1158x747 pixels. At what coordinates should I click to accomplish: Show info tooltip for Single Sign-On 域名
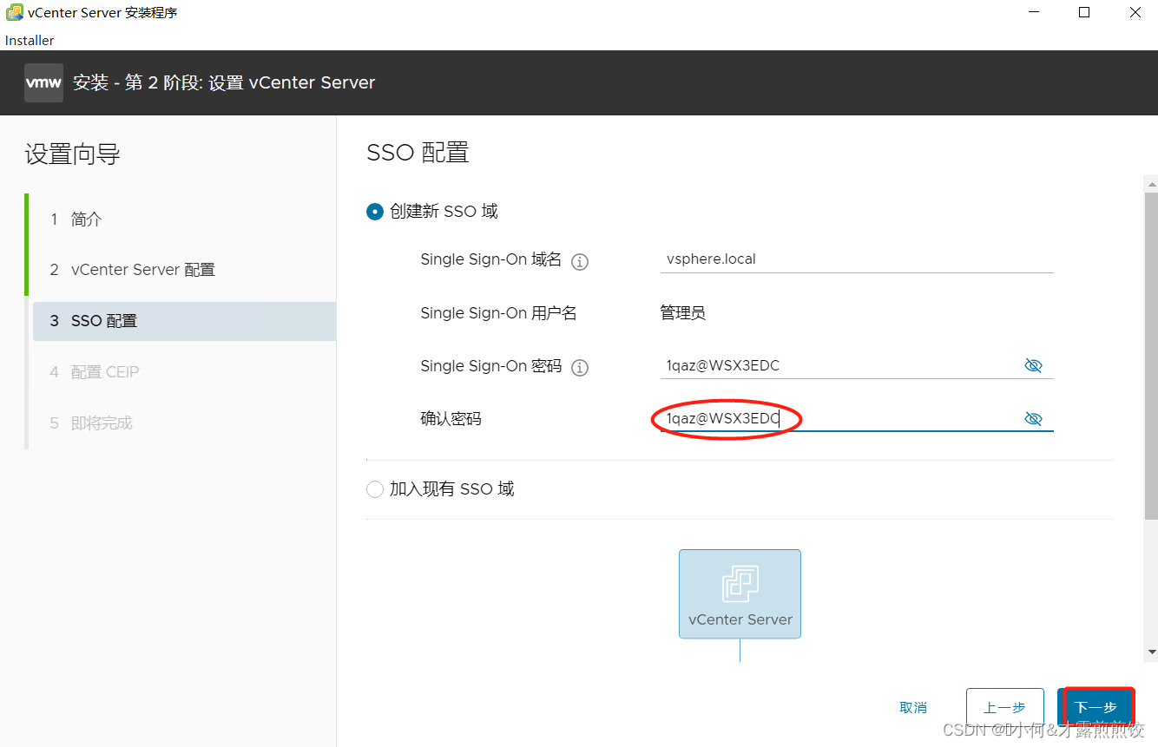pos(580,261)
